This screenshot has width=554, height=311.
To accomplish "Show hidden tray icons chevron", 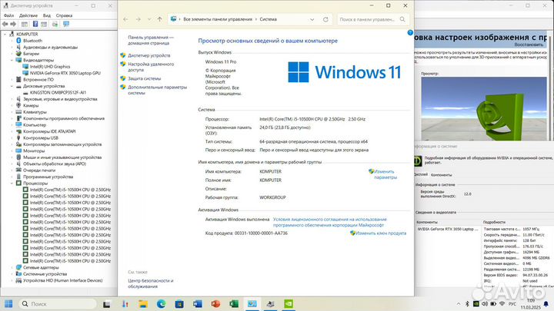I will (x=459, y=303).
